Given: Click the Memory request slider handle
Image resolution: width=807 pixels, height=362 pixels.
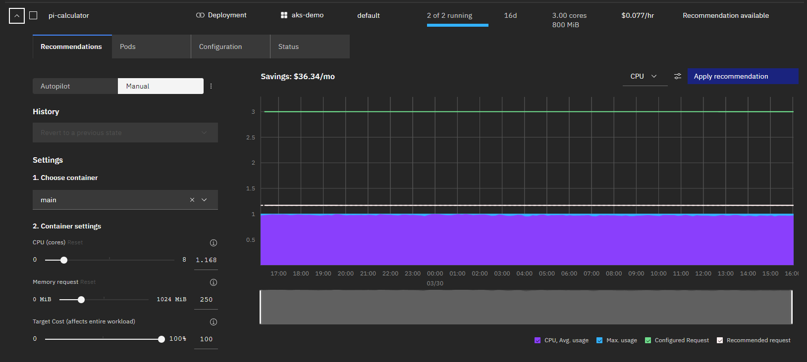Looking at the screenshot, I should (81, 300).
